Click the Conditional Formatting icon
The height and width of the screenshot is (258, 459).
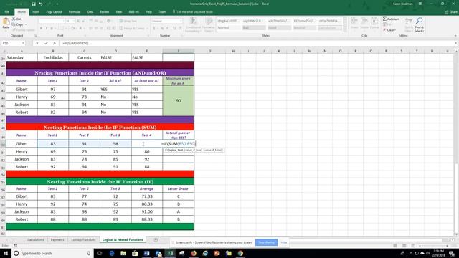[x=193, y=21]
